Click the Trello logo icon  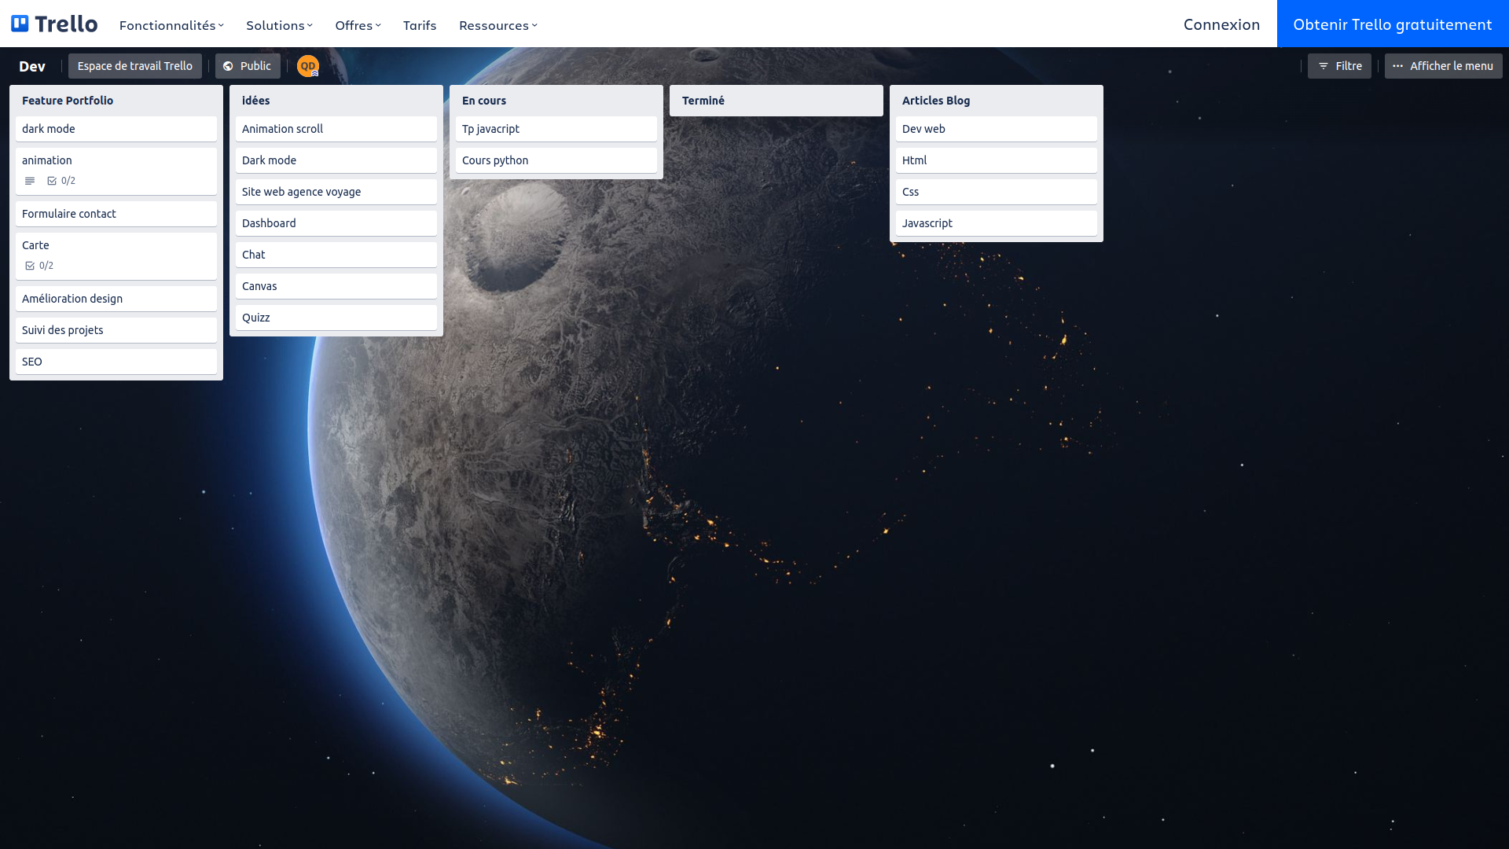click(20, 24)
